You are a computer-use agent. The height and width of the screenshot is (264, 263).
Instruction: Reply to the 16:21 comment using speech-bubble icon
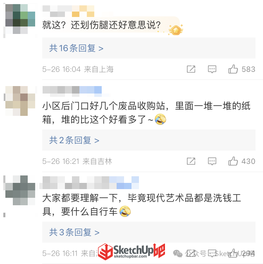pyautogui.click(x=212, y=161)
